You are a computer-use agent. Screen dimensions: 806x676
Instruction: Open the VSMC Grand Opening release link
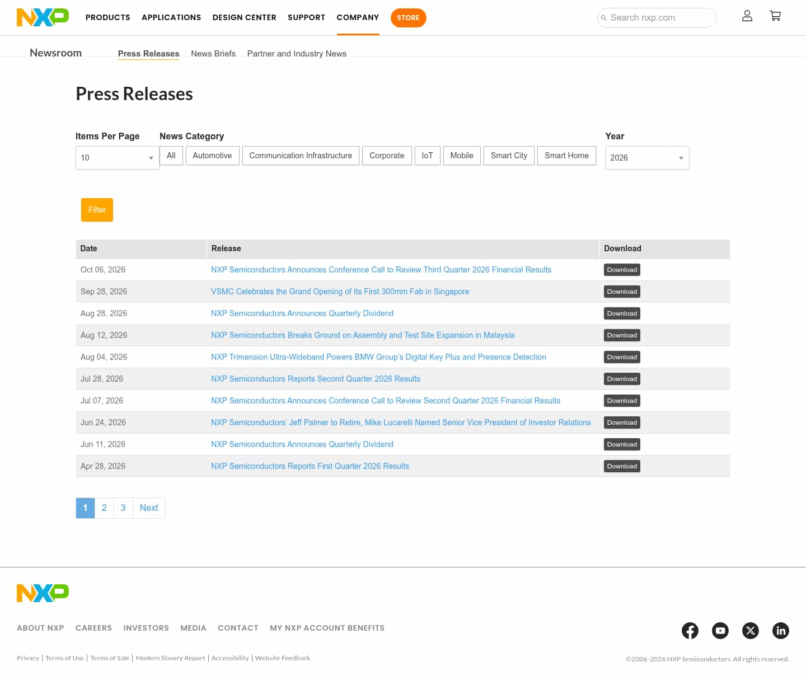pos(340,292)
